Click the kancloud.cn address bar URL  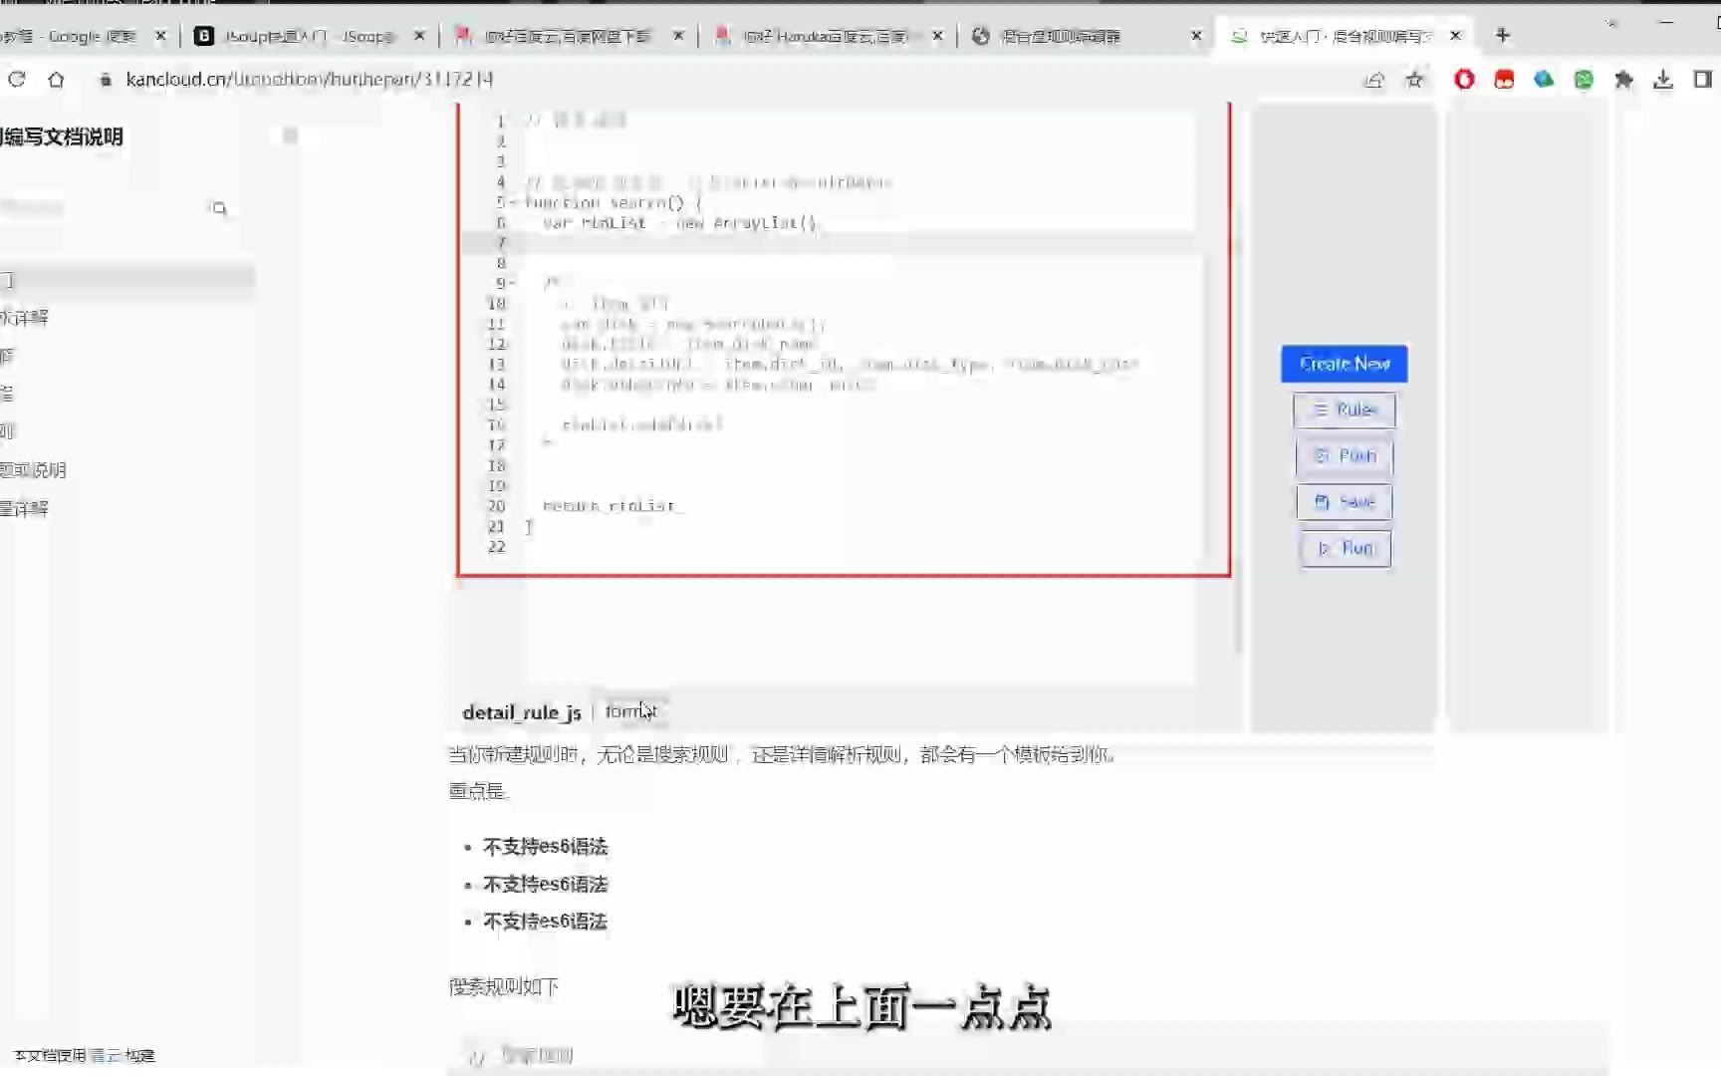(310, 80)
